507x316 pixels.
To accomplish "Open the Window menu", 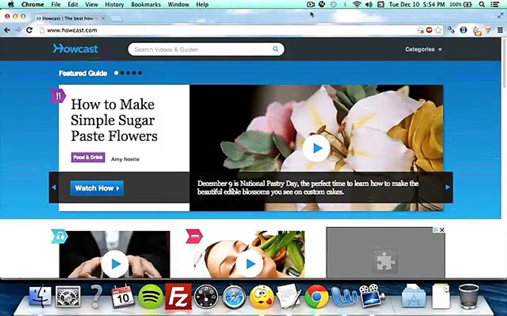I will click(x=179, y=4).
